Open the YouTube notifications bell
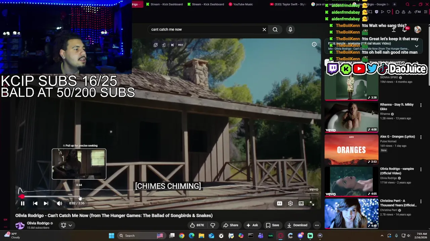The image size is (430, 241). (x=405, y=29)
